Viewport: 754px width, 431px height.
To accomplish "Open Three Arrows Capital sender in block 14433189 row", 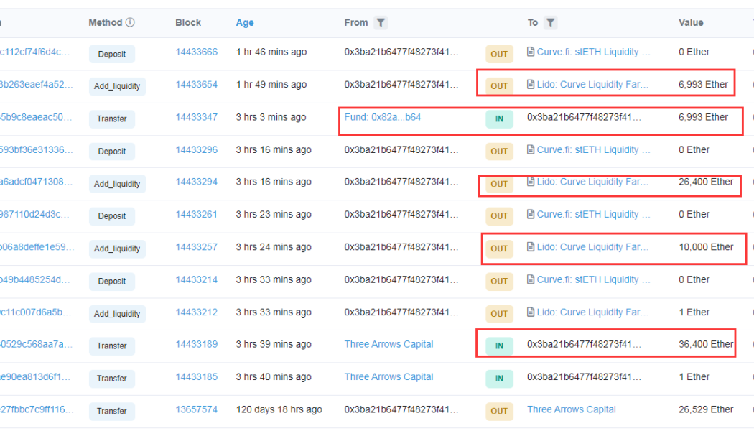I will (388, 344).
